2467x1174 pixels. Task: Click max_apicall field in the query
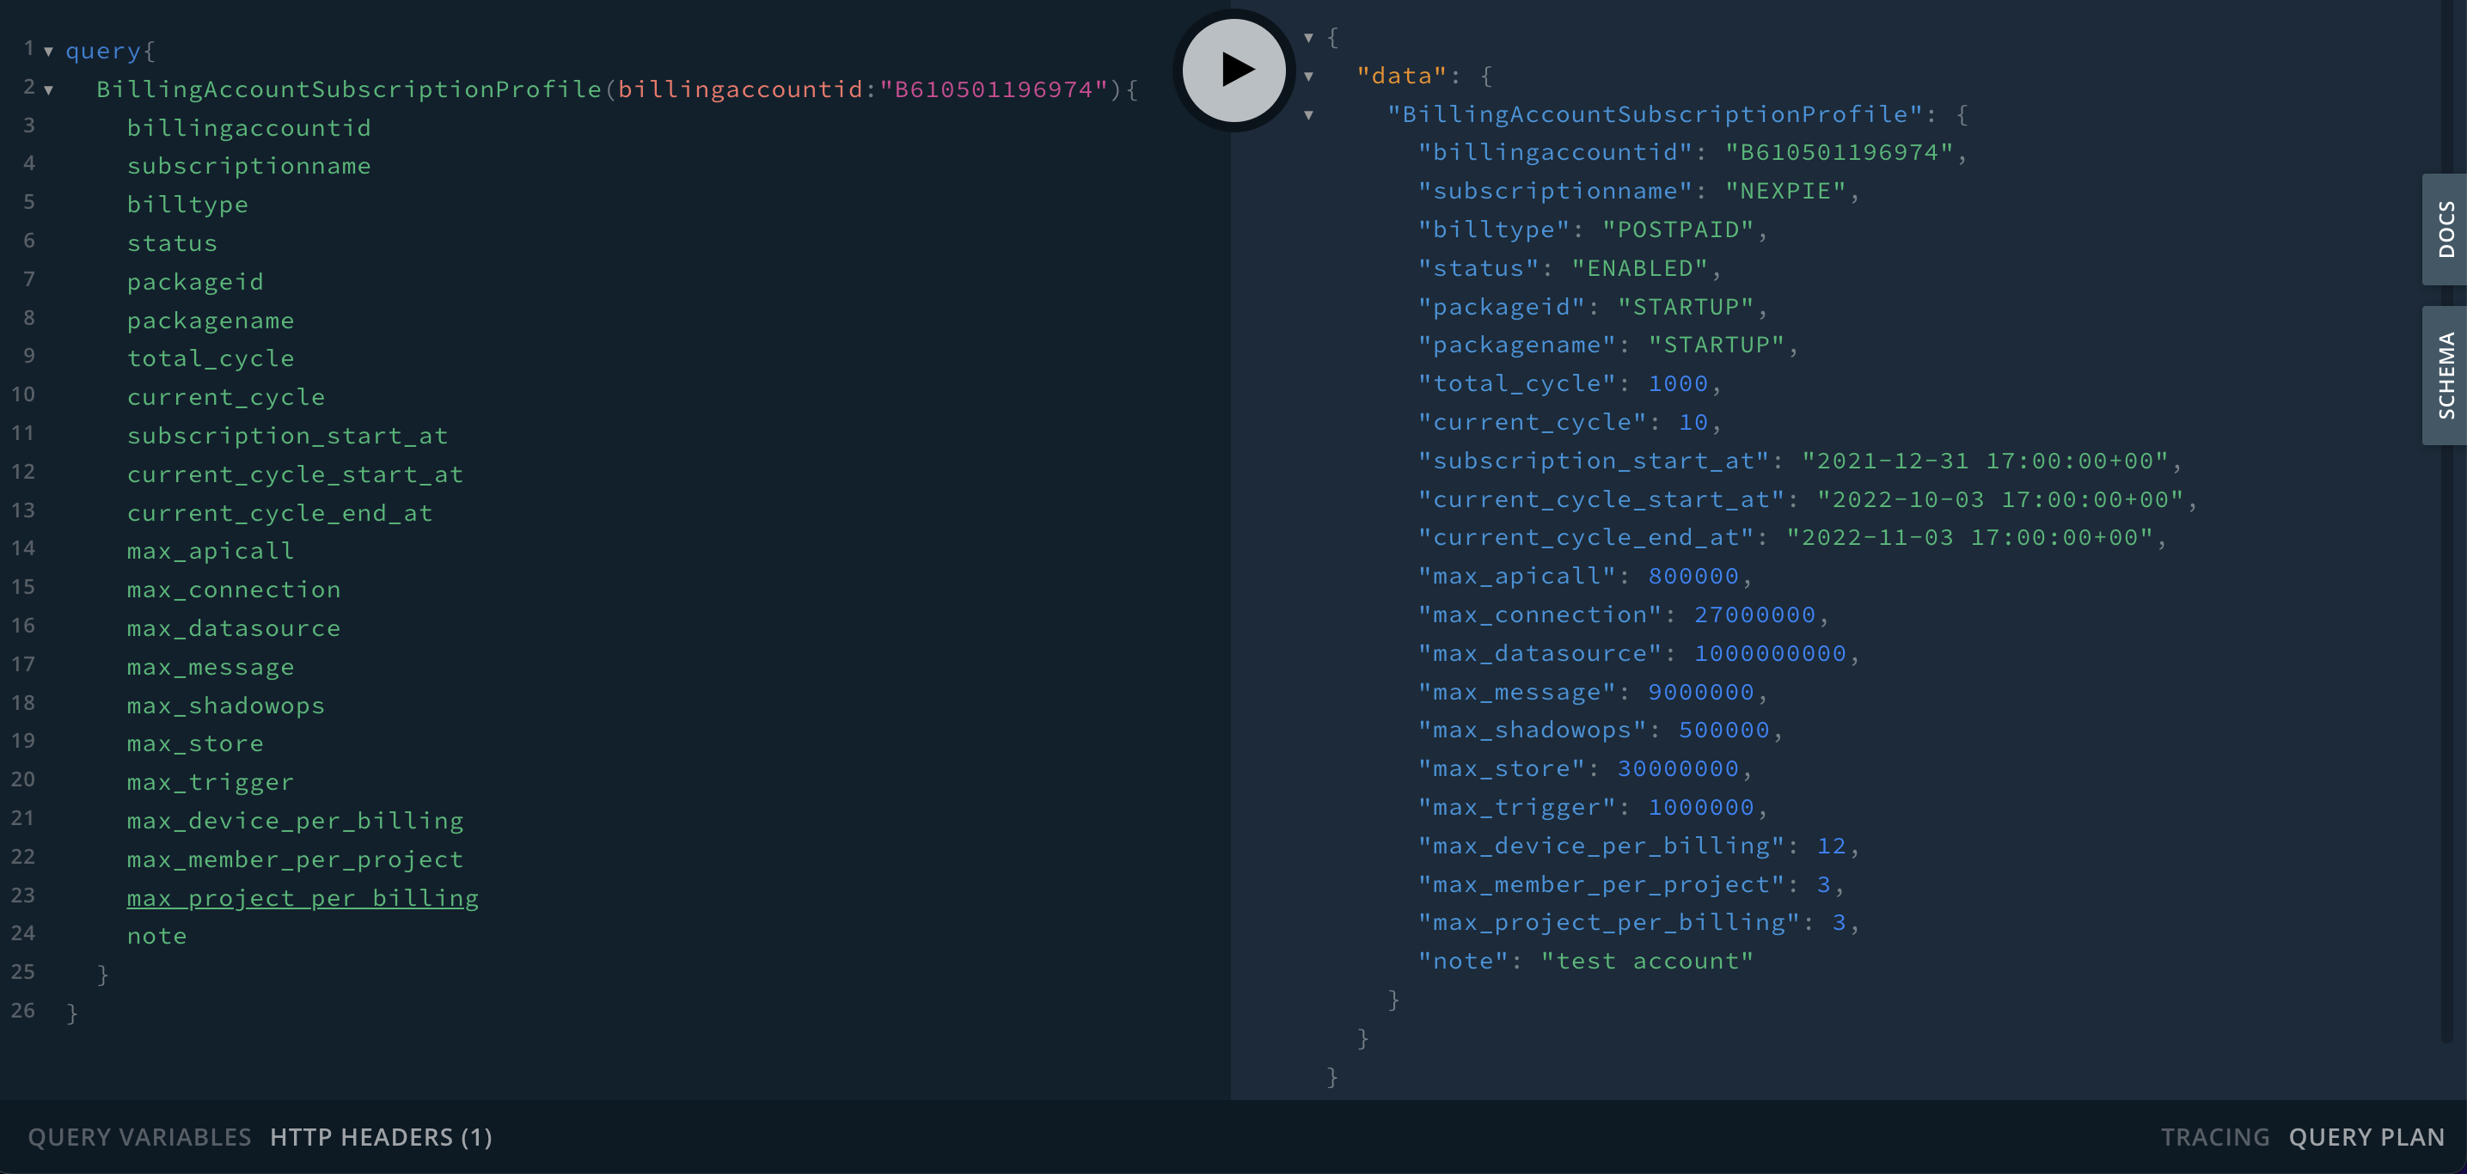coord(211,552)
